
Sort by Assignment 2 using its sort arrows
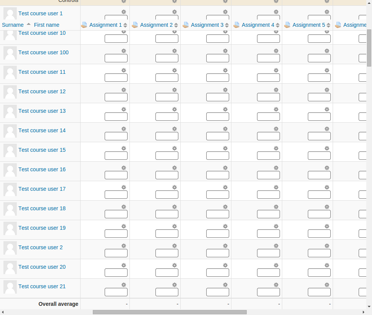[176, 25]
